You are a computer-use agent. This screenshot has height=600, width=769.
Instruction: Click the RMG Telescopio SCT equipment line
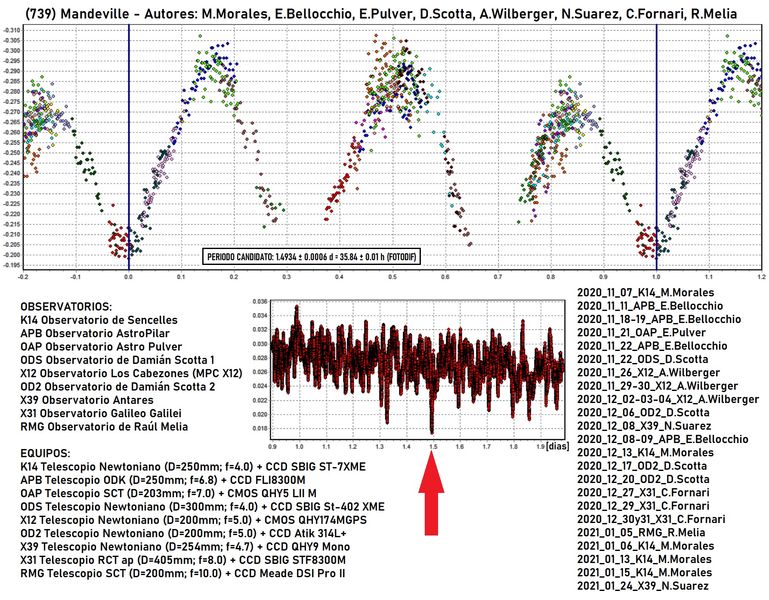[x=182, y=573]
